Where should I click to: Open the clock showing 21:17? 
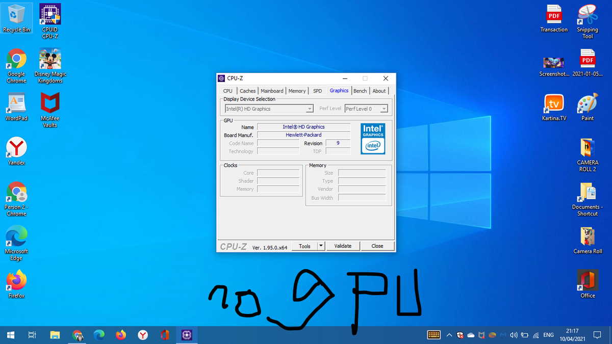[x=572, y=335]
